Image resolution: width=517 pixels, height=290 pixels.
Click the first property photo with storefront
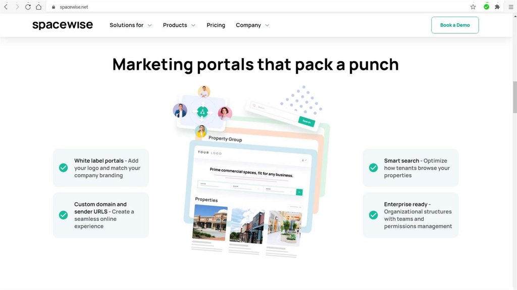pos(210,222)
